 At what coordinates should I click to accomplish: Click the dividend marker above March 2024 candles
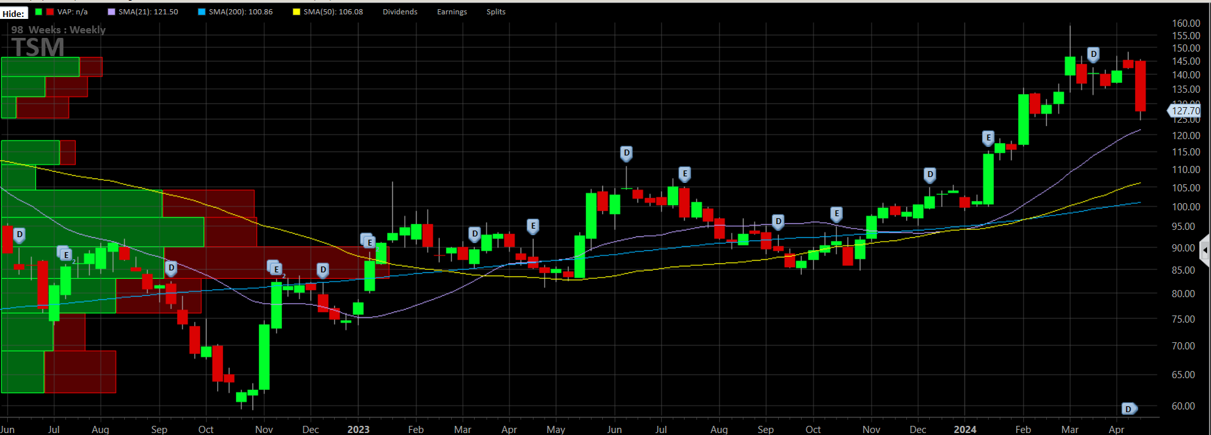click(x=1093, y=55)
